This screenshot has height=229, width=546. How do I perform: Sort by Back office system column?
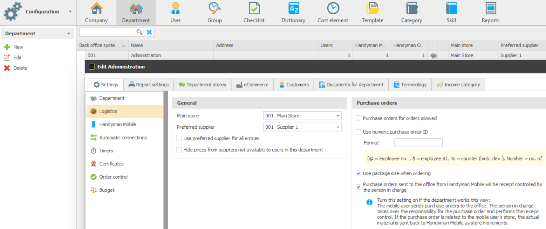click(x=103, y=45)
